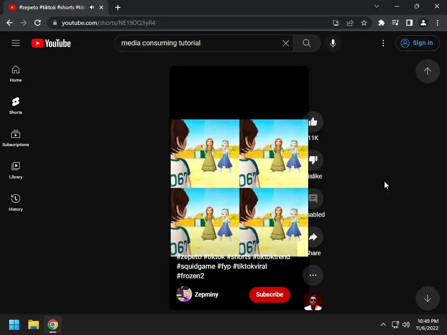Open network icon in system tray

click(395, 325)
